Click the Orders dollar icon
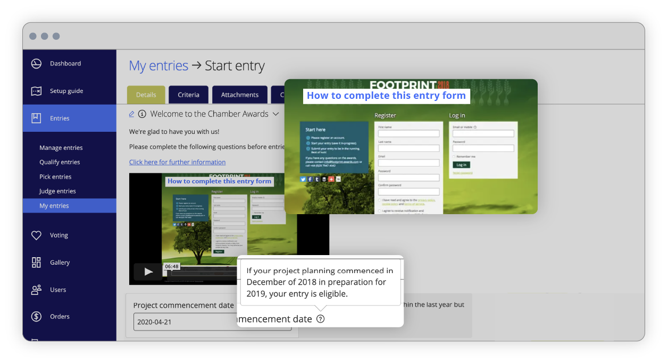This screenshot has width=668, height=364. (36, 317)
